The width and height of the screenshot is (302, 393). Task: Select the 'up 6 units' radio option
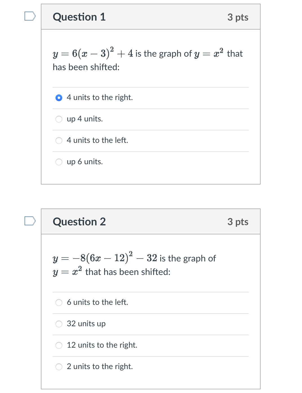(x=59, y=162)
